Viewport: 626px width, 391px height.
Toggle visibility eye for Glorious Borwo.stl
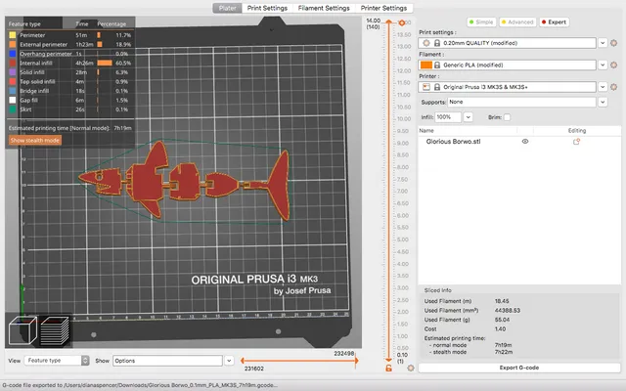pyautogui.click(x=525, y=141)
